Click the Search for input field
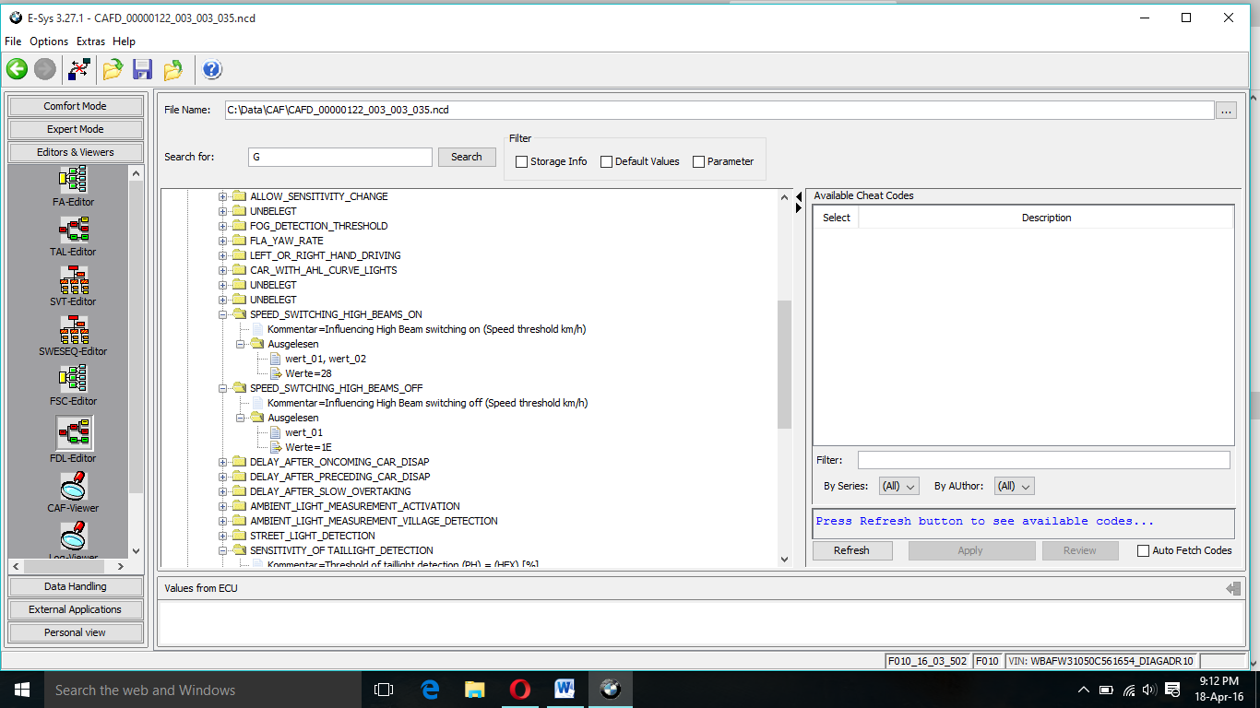Viewport: 1260px width, 708px height. pyautogui.click(x=339, y=157)
